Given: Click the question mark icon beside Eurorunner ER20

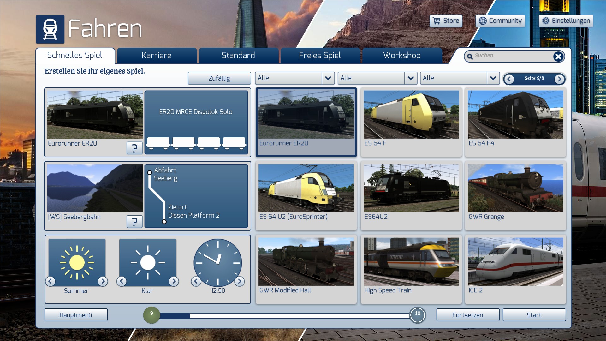Looking at the screenshot, I should (134, 148).
